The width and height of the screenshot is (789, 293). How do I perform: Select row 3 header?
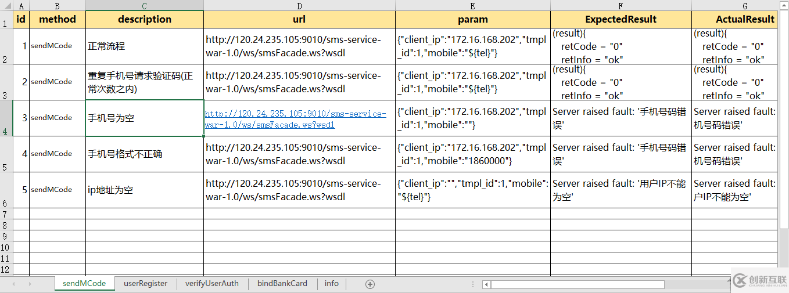click(6, 82)
